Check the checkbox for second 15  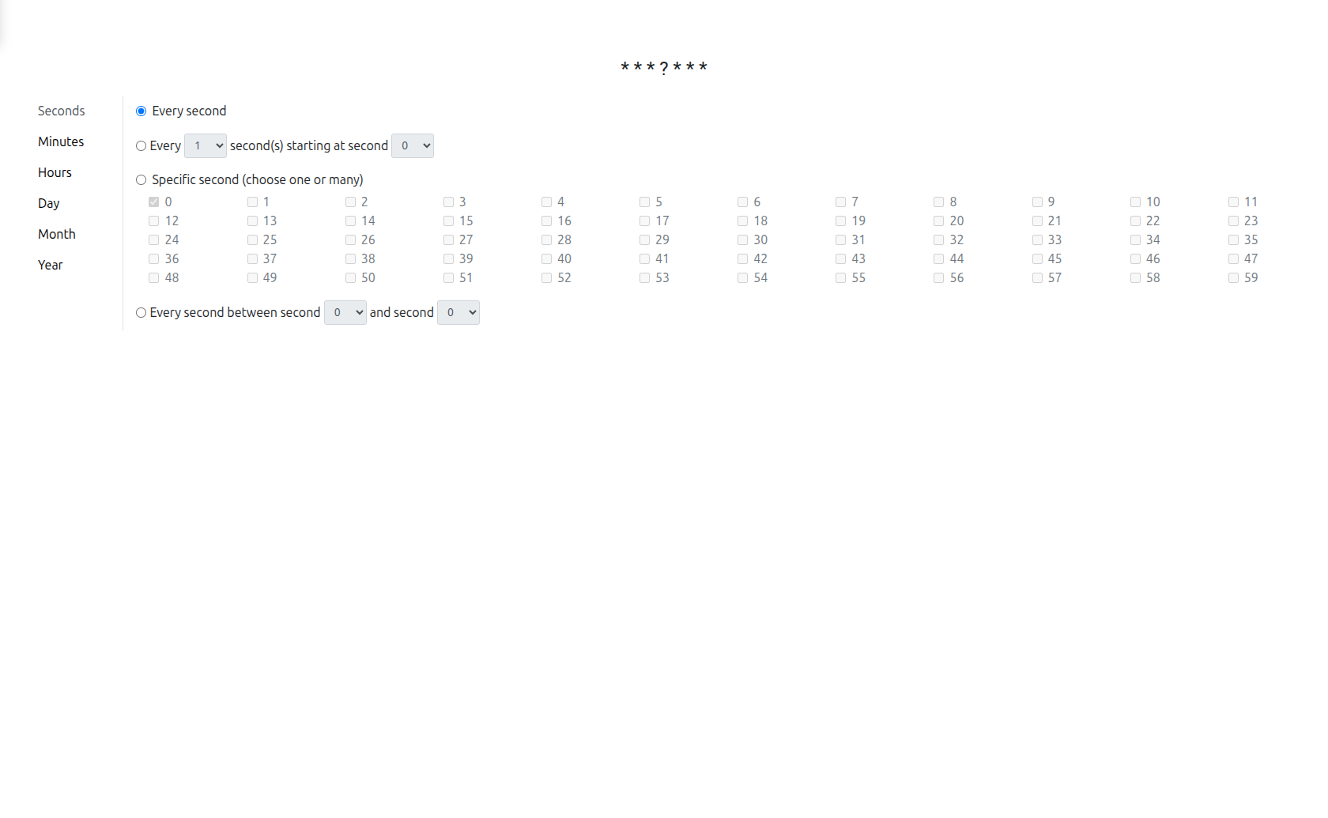(x=448, y=221)
